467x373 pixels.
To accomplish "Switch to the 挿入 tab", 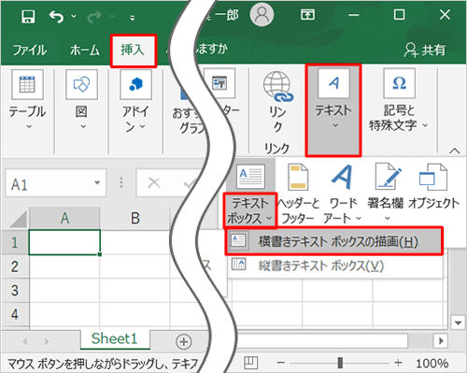I will click(x=133, y=50).
